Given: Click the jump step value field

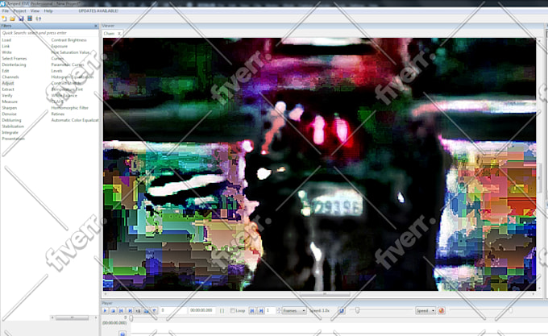Looking at the screenshot, I should [271, 310].
